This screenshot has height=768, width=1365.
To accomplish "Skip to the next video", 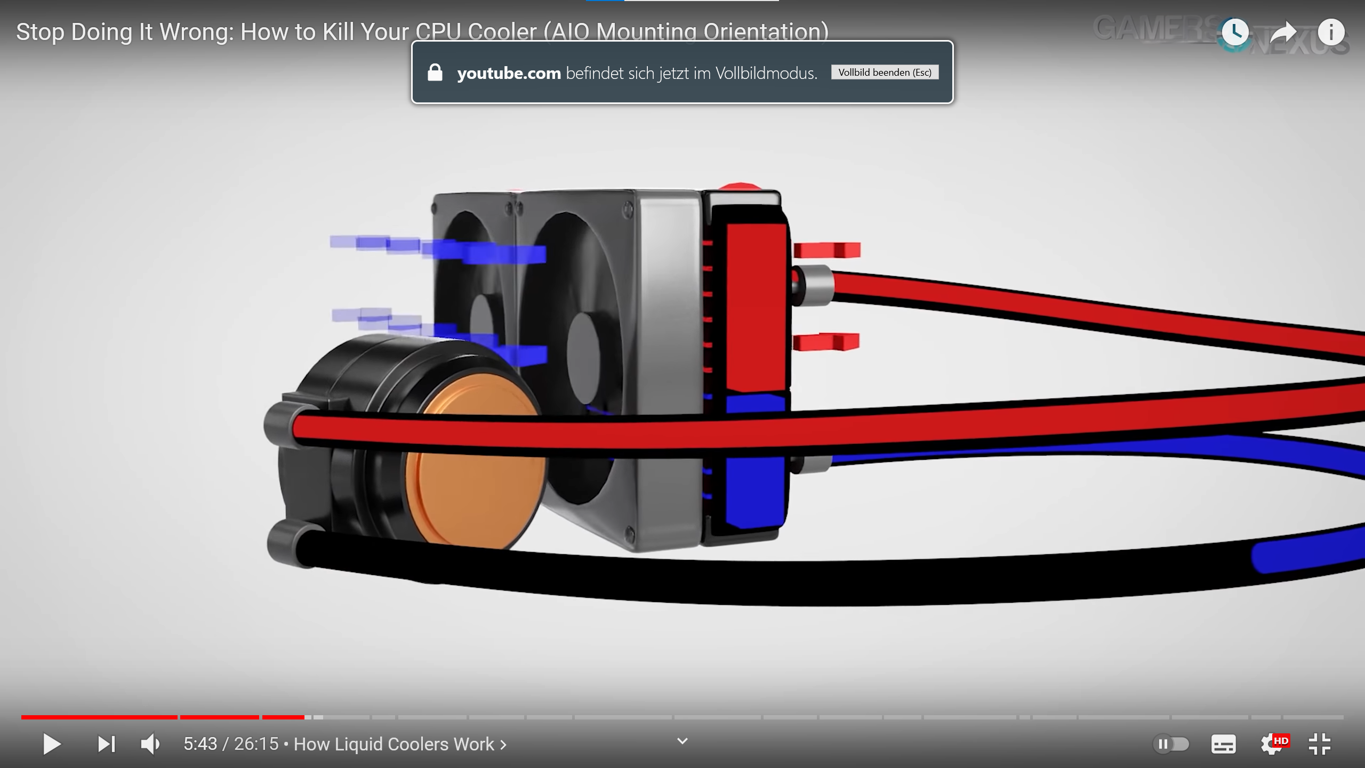I will [106, 744].
